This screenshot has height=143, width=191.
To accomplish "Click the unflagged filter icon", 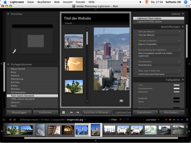I will tap(124, 120).
